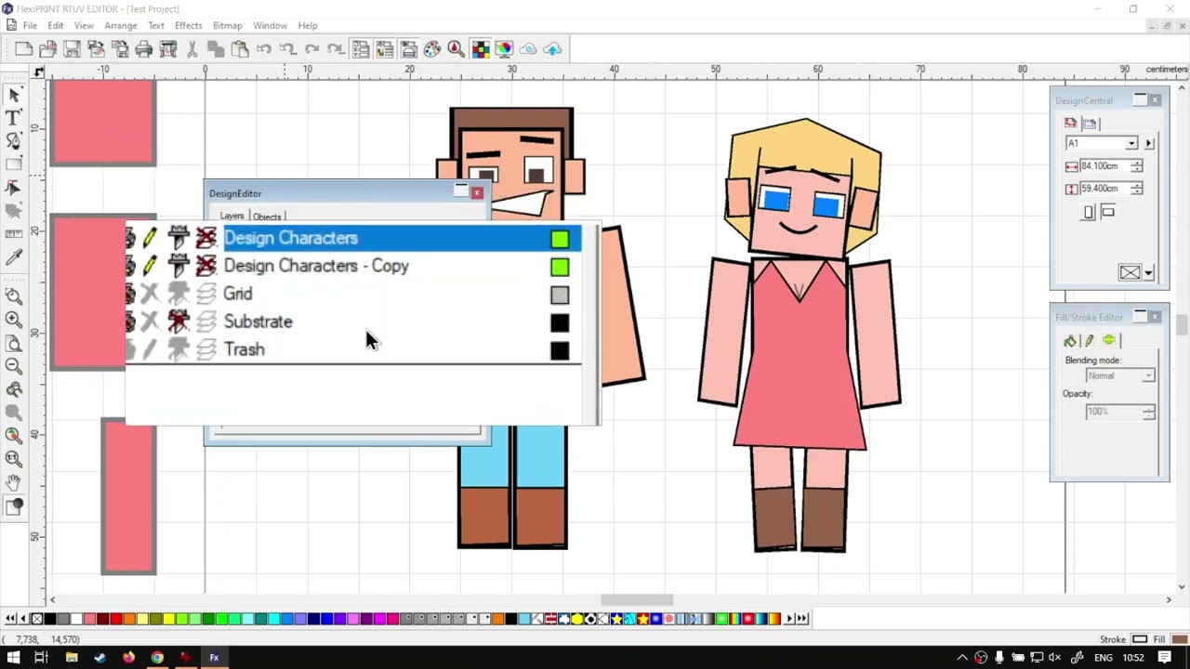Show more palette colors with the right arrow
The height and width of the screenshot is (669, 1190).
(x=789, y=619)
